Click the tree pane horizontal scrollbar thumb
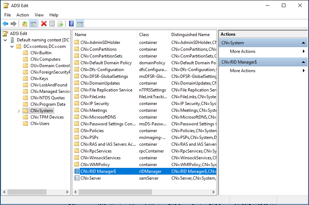Viewport: 309px width, 205px height. [27, 192]
